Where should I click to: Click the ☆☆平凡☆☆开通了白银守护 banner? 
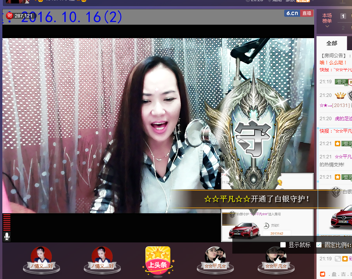pyautogui.click(x=258, y=199)
